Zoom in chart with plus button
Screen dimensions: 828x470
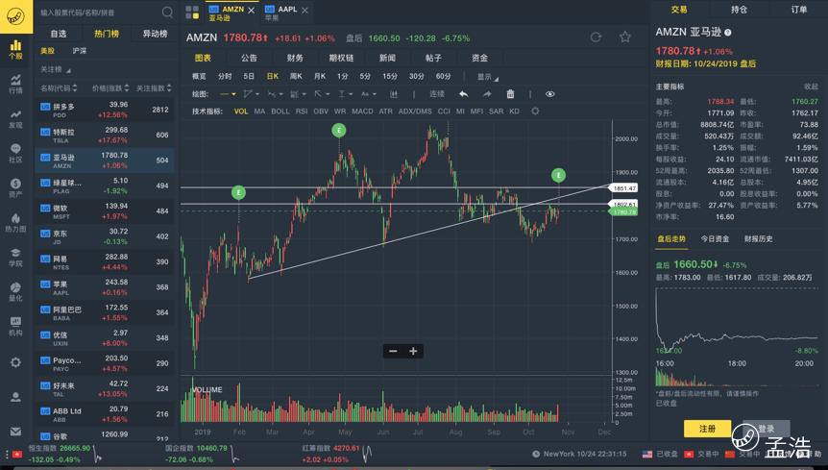(413, 351)
